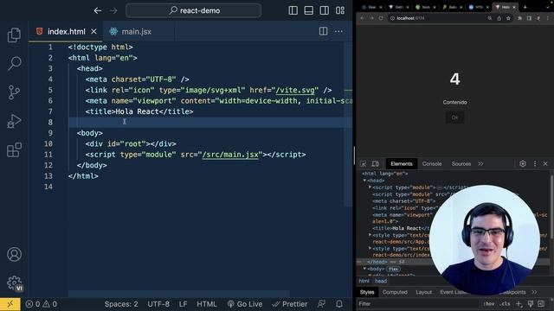Toggle primary side bar layout icon
Screen dimensions: 554x311
(293, 10)
